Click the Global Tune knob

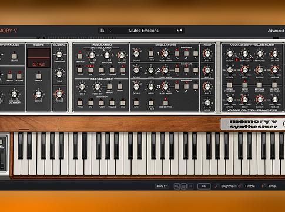59,74
